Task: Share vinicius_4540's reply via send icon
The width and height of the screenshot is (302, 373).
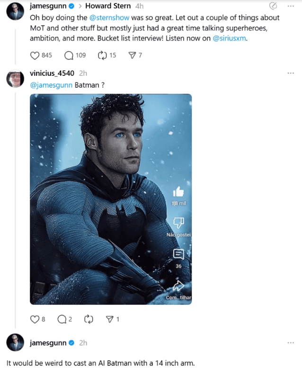Action: [109, 319]
